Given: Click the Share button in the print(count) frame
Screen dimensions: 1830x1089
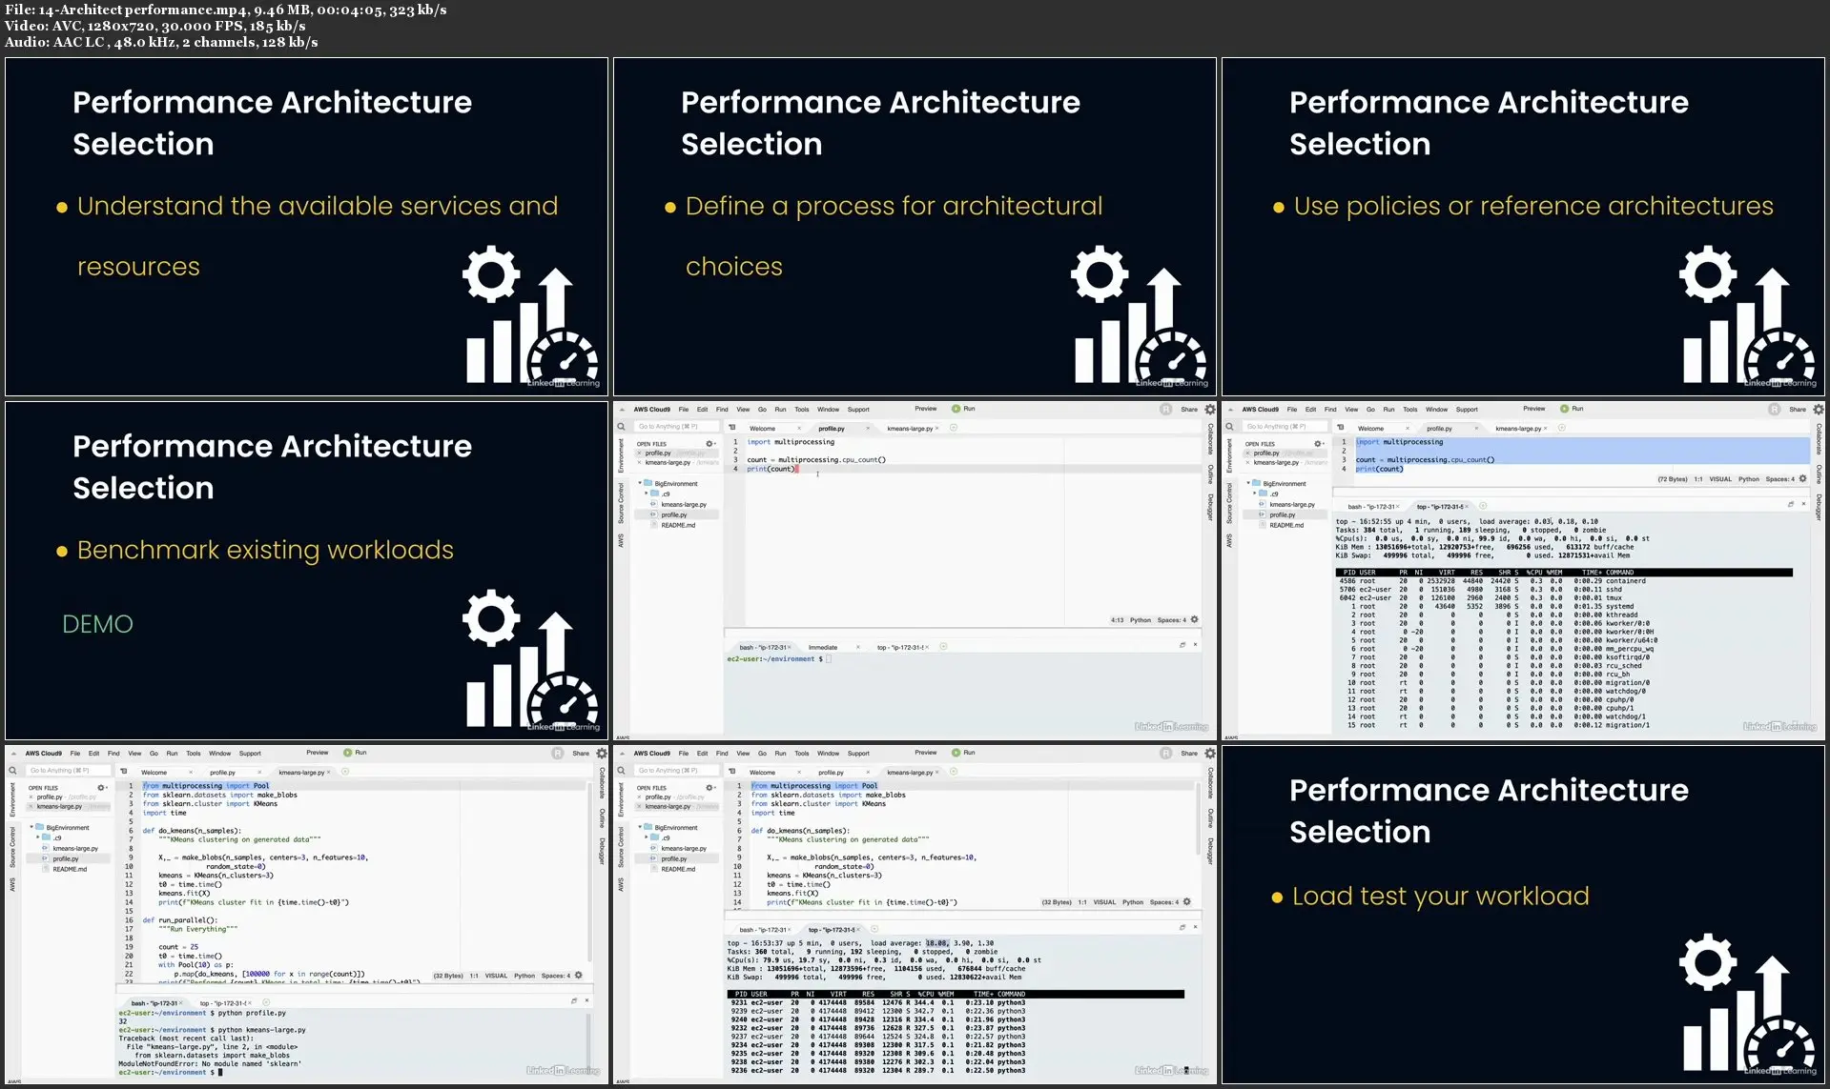Looking at the screenshot, I should [x=1189, y=410].
